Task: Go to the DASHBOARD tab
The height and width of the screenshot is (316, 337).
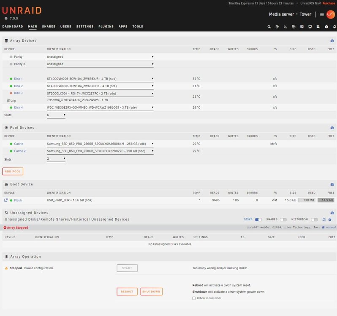Action: [13, 27]
